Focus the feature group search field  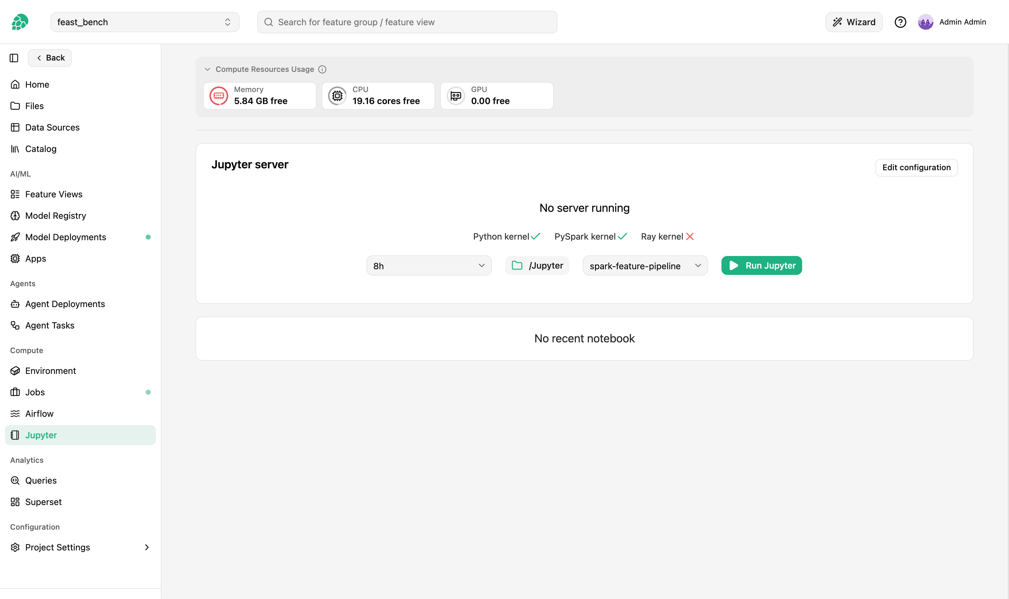(x=407, y=22)
